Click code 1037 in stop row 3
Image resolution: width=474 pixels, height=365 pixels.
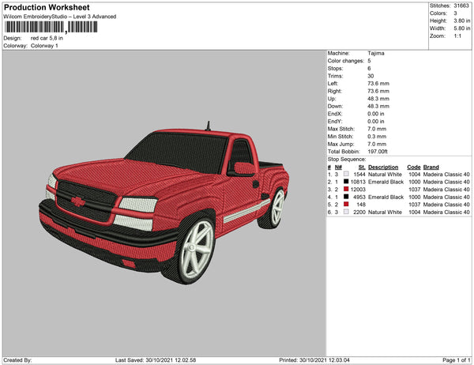tap(415, 190)
